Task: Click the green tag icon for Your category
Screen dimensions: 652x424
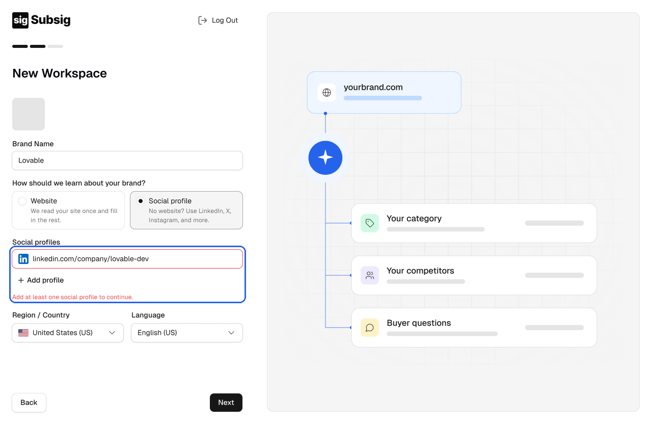Action: point(370,223)
